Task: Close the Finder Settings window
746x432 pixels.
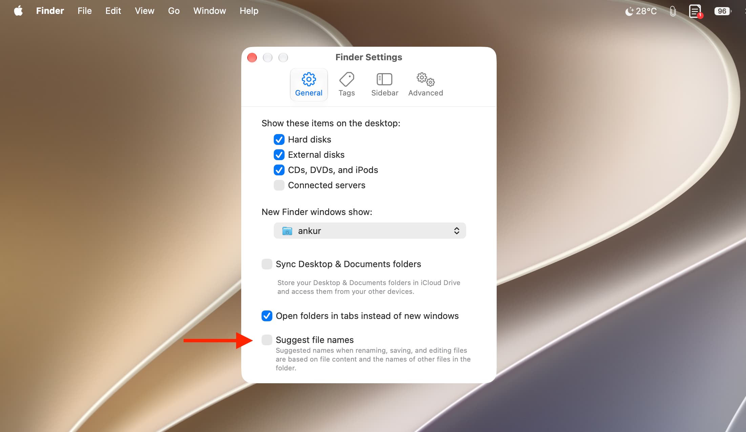Action: coord(252,58)
